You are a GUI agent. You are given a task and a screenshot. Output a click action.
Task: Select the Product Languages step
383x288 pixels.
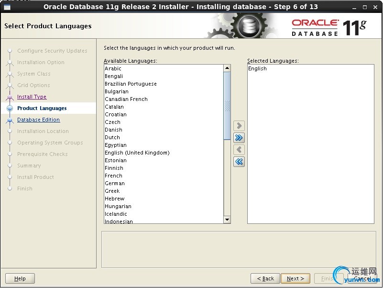click(x=42, y=108)
